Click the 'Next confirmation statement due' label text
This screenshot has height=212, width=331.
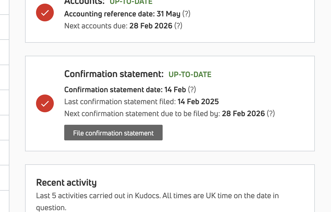(142, 114)
